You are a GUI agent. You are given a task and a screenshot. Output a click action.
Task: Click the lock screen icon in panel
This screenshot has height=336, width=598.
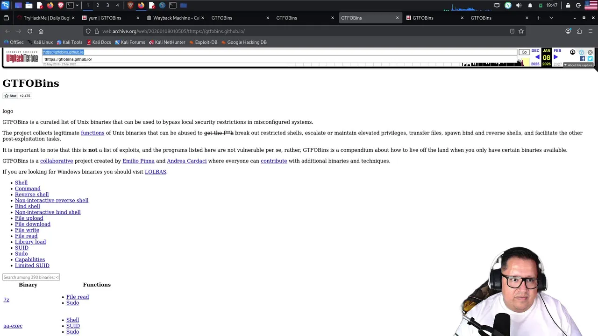tap(568, 5)
